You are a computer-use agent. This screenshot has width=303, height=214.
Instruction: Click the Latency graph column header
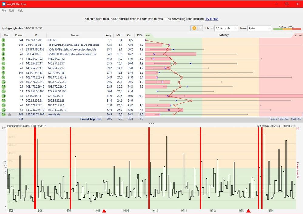pos(224,35)
